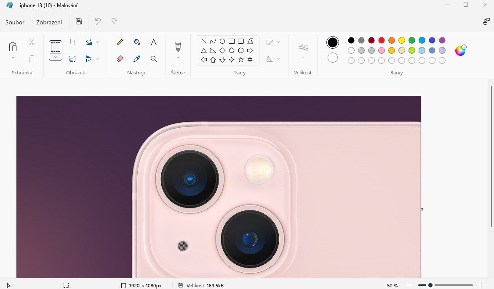This screenshot has height=289, width=494.
Task: Click the Undo arrow
Action: [x=98, y=21]
